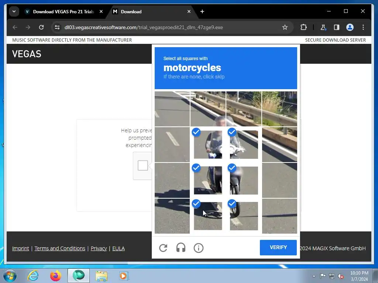This screenshot has height=283, width=378.
Task: Select the tile with guardrail and tall grass
Action: click(279, 109)
